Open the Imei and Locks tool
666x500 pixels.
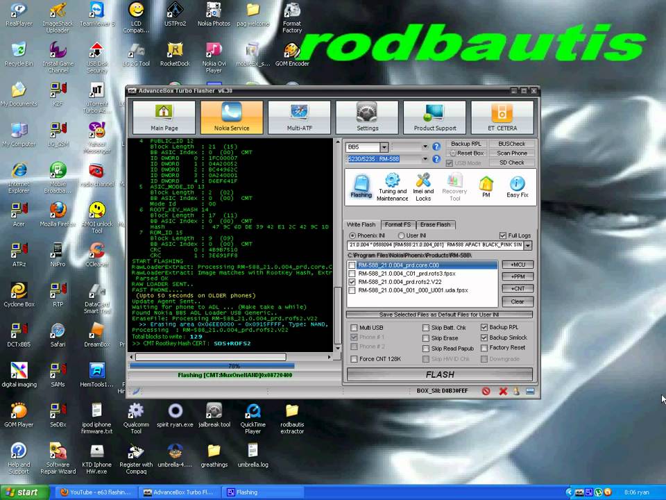423,187
